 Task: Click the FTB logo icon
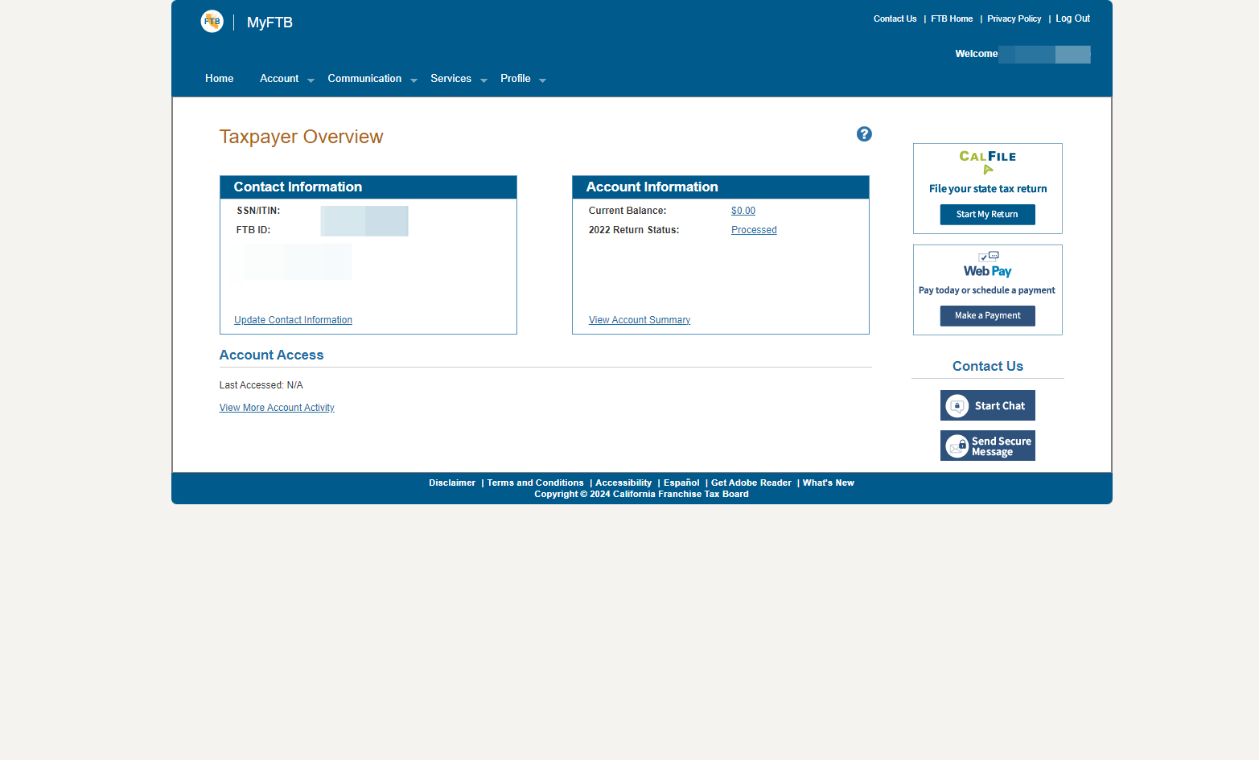pos(212,22)
